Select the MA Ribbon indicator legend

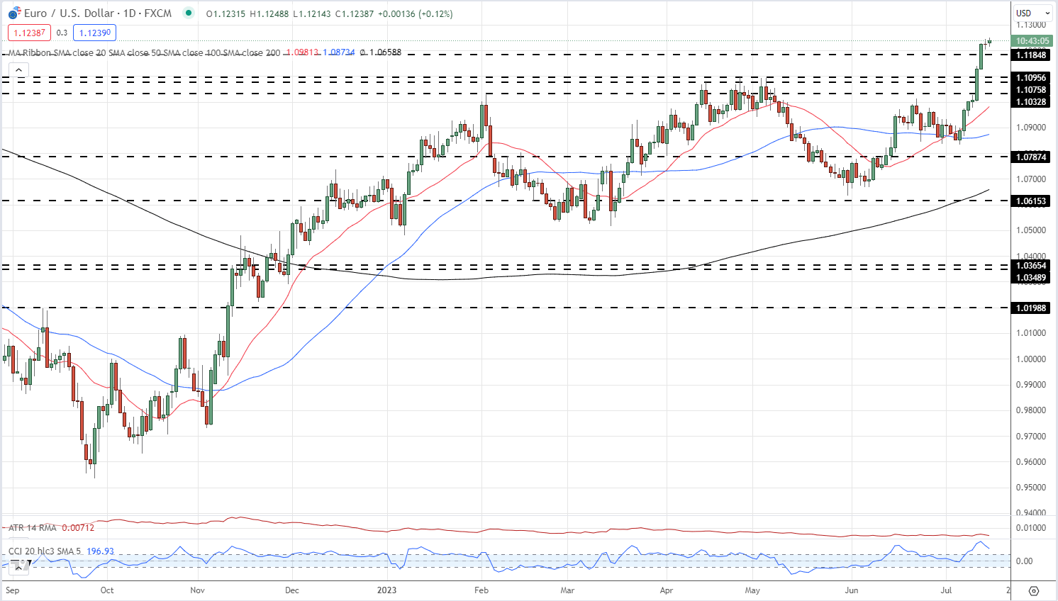[145, 52]
